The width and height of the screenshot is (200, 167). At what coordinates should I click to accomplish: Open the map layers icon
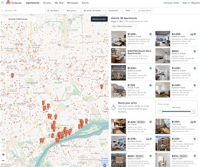(3, 140)
